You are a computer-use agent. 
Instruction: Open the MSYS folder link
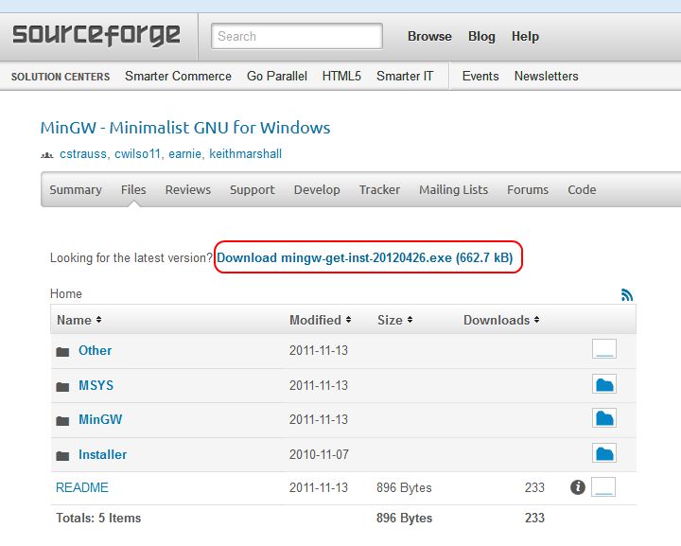[96, 385]
